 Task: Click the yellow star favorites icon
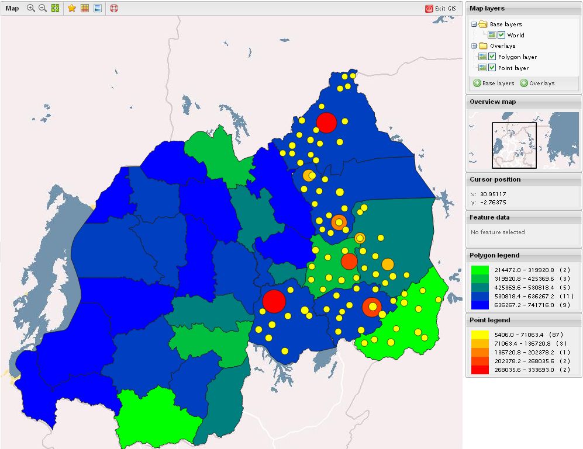pyautogui.click(x=72, y=8)
